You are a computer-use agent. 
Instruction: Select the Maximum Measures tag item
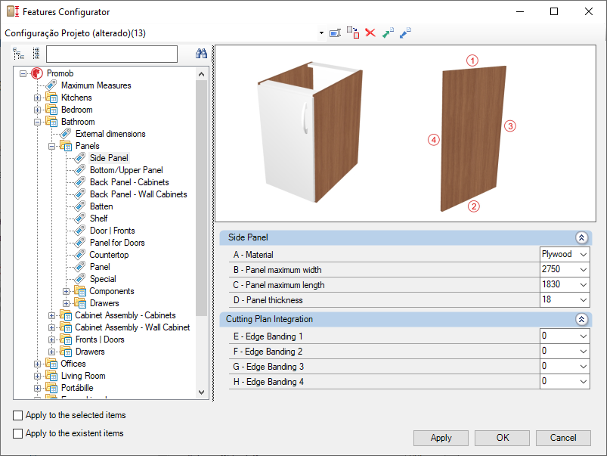96,85
